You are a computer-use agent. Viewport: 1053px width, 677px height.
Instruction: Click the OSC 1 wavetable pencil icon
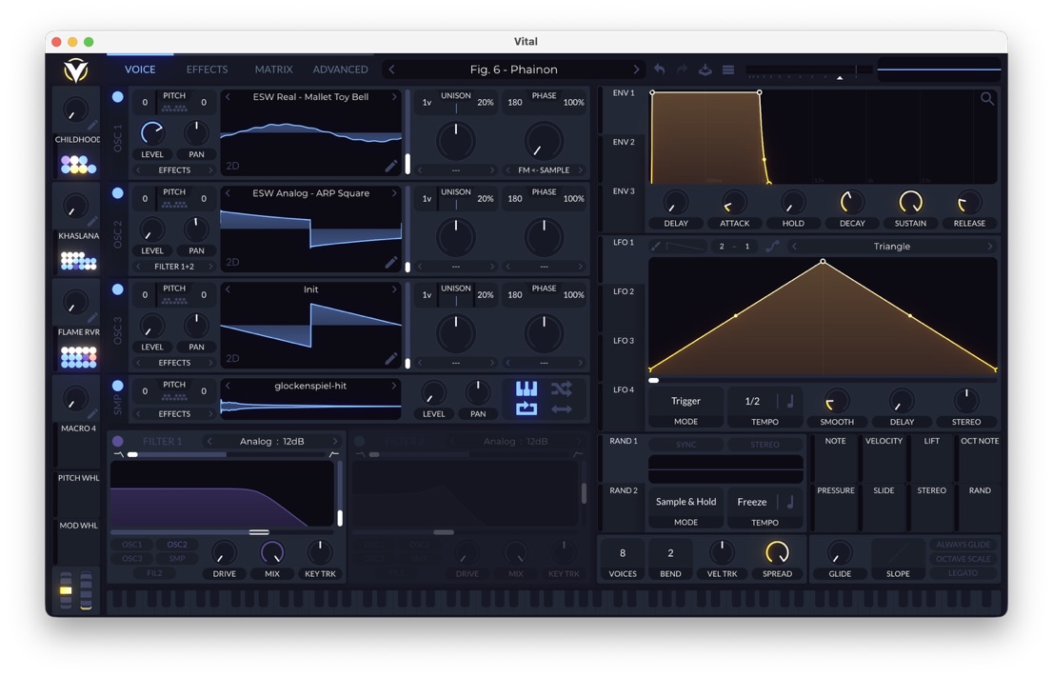[x=391, y=166]
